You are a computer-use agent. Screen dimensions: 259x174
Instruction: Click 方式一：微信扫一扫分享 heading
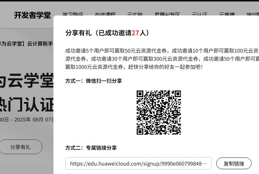(x=94, y=81)
